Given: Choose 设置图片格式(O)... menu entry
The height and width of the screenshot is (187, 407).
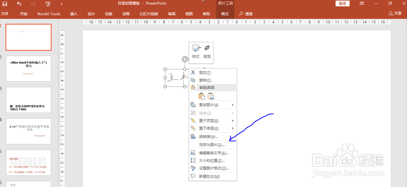Looking at the screenshot, I should (x=213, y=168).
